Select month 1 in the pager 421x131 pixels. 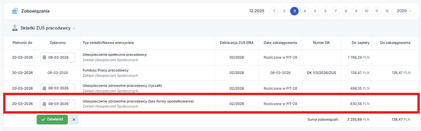pyautogui.click(x=274, y=11)
